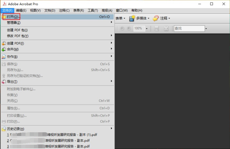Select 创建 PDF 包(I) menu entry
The height and width of the screenshot is (149, 230).
(58, 30)
